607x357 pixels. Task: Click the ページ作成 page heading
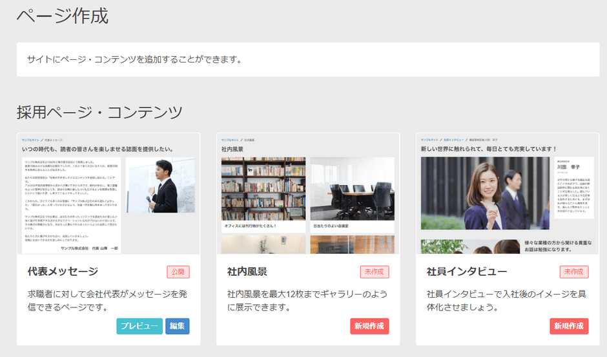tap(63, 16)
